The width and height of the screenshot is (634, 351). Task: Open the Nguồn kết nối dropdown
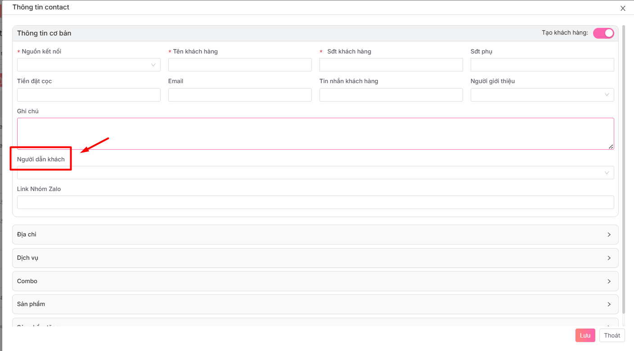[89, 65]
